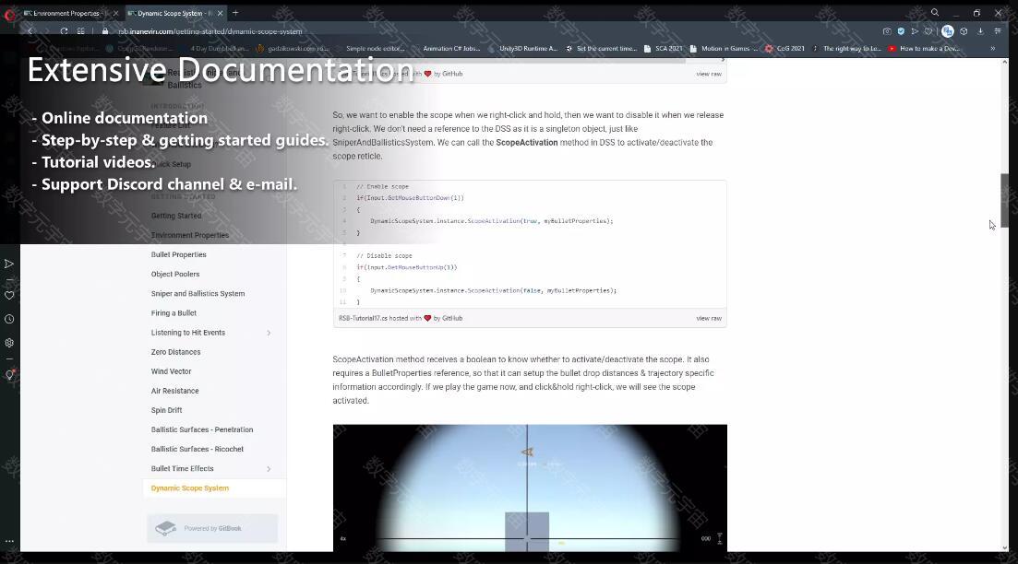
Task: Go to Bullet Properties page
Action: pos(178,254)
